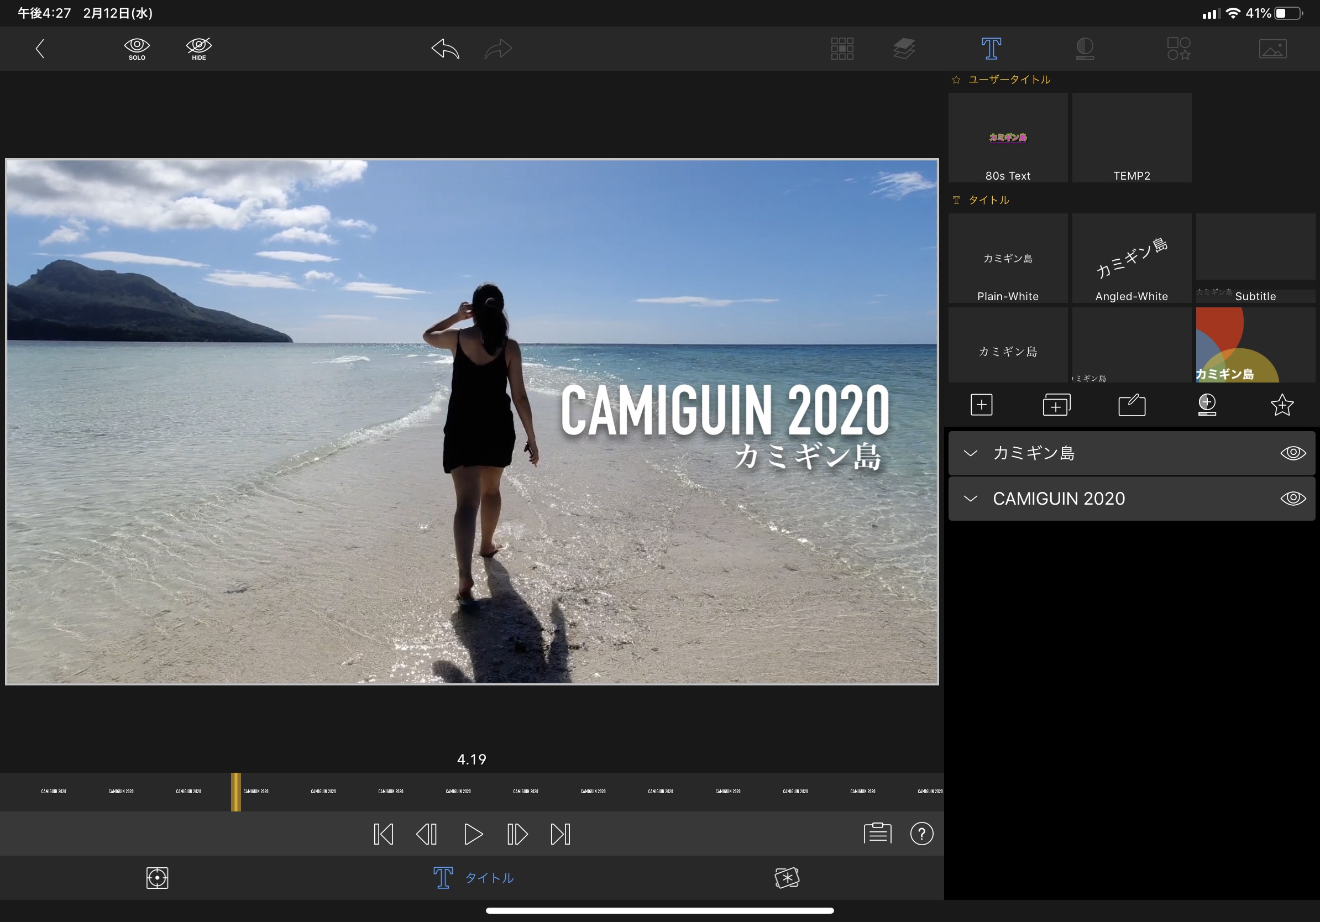1320x922 pixels.
Task: Tap the duplicate title layer icon
Action: click(x=1056, y=405)
